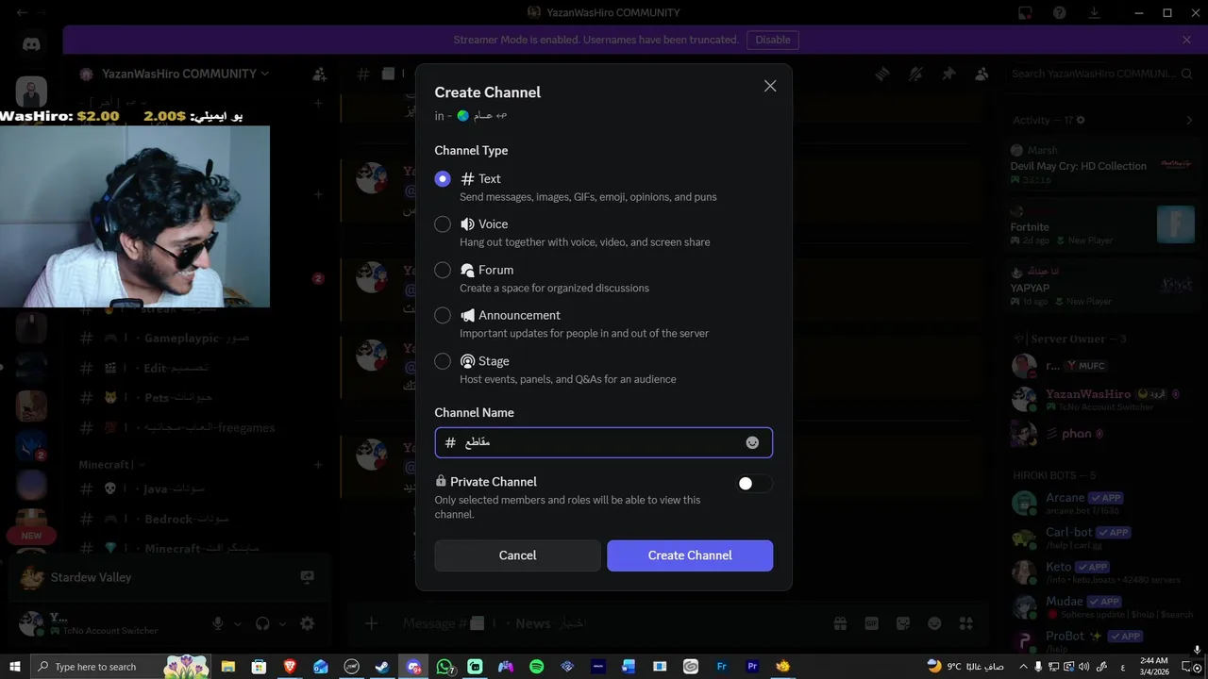This screenshot has width=1208, height=679.
Task: Open Spotify from the taskbar
Action: (536, 667)
